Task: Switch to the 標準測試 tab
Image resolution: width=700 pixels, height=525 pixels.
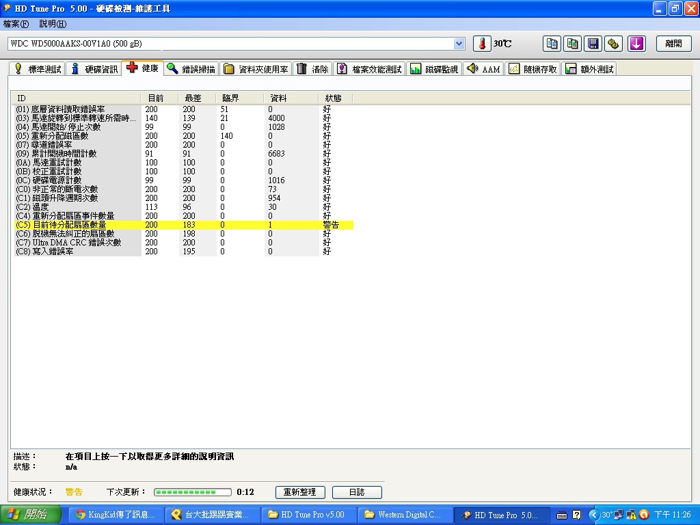Action: click(38, 69)
